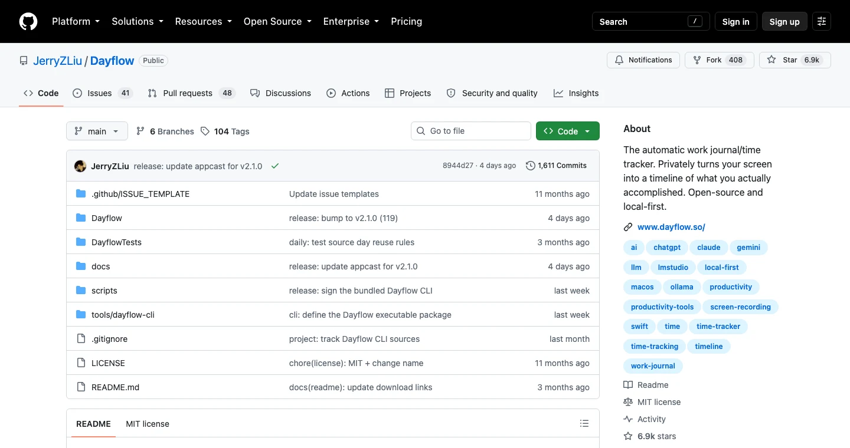
Task: Click the Dayflow folder icon
Action: pyautogui.click(x=81, y=218)
